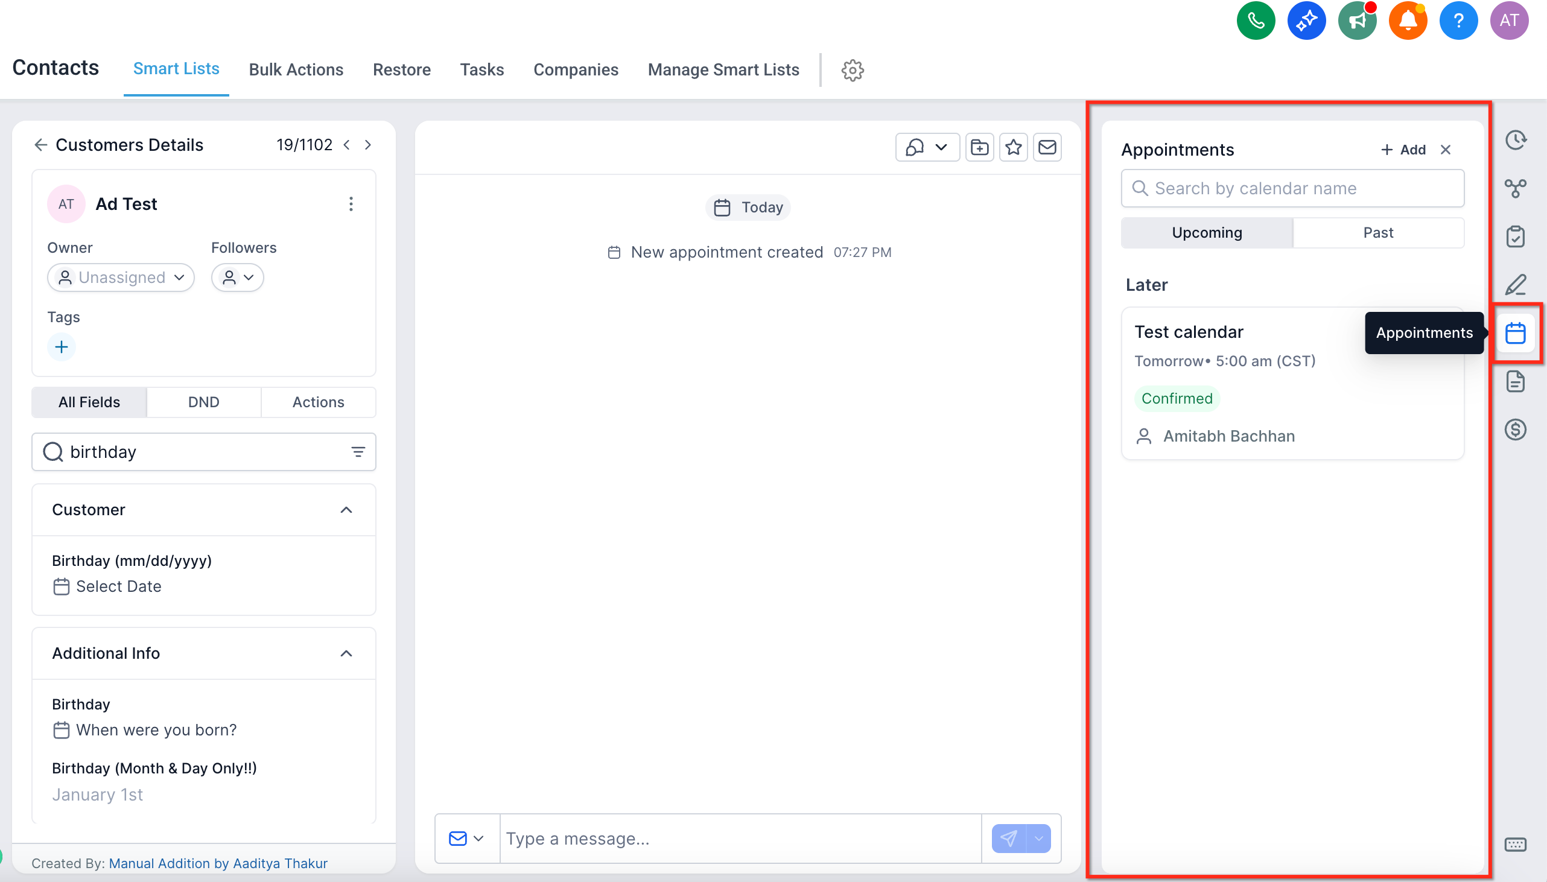Open the Payments dollar sidebar icon
The height and width of the screenshot is (882, 1547).
click(1516, 430)
